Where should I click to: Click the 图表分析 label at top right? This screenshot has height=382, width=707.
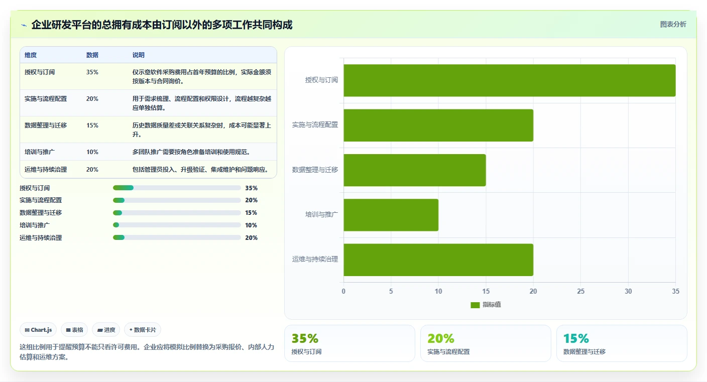[x=673, y=24]
